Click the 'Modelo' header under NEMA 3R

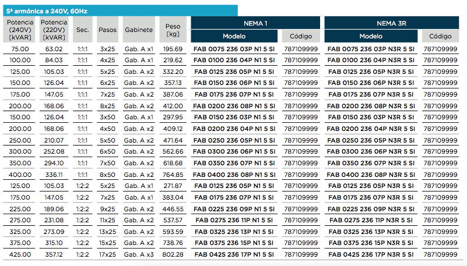[371, 36]
